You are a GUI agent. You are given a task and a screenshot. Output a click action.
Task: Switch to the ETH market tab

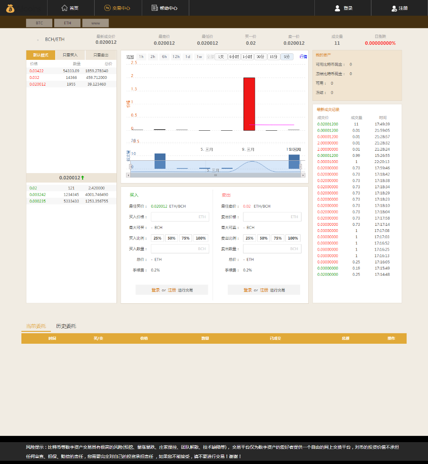pyautogui.click(x=67, y=23)
